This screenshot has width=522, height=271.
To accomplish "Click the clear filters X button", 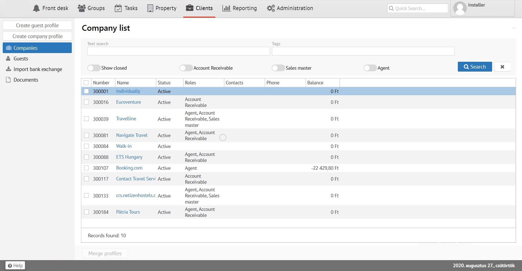I will click(x=502, y=67).
